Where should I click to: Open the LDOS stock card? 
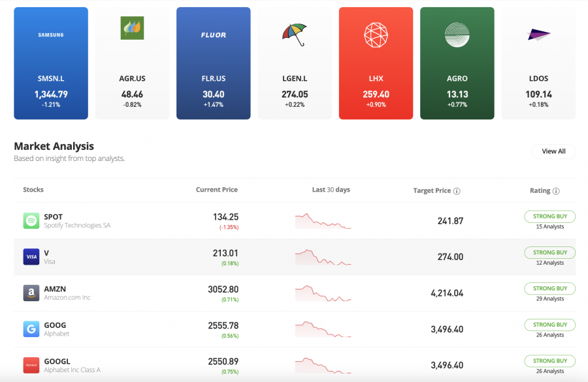point(538,63)
